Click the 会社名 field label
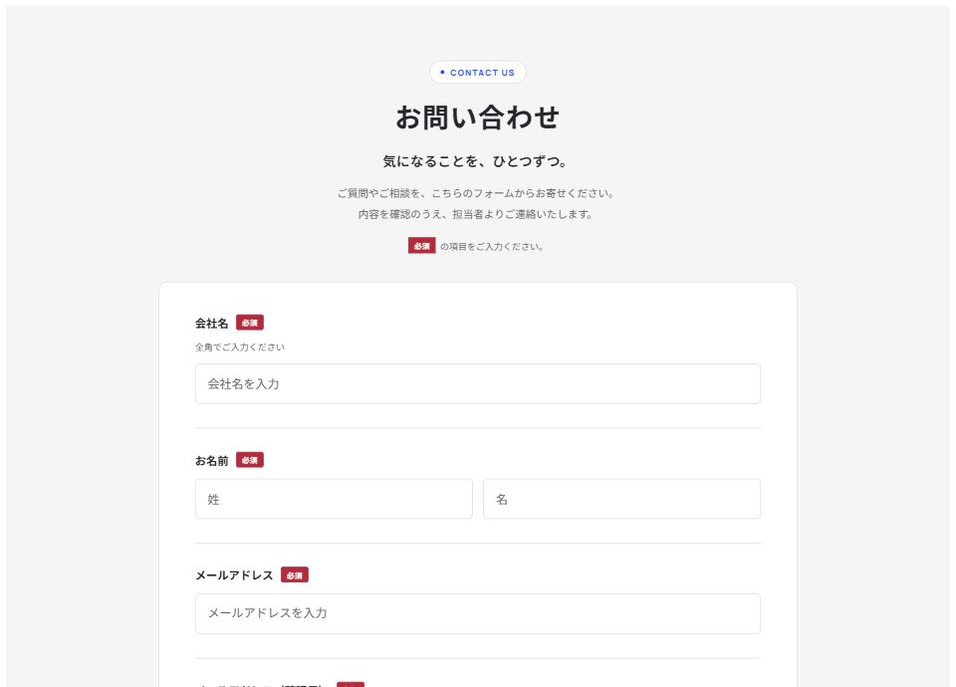Screen dimensions: 956x687 [211, 323]
